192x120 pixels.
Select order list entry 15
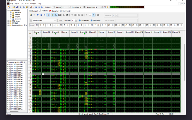[x=37, y=25]
